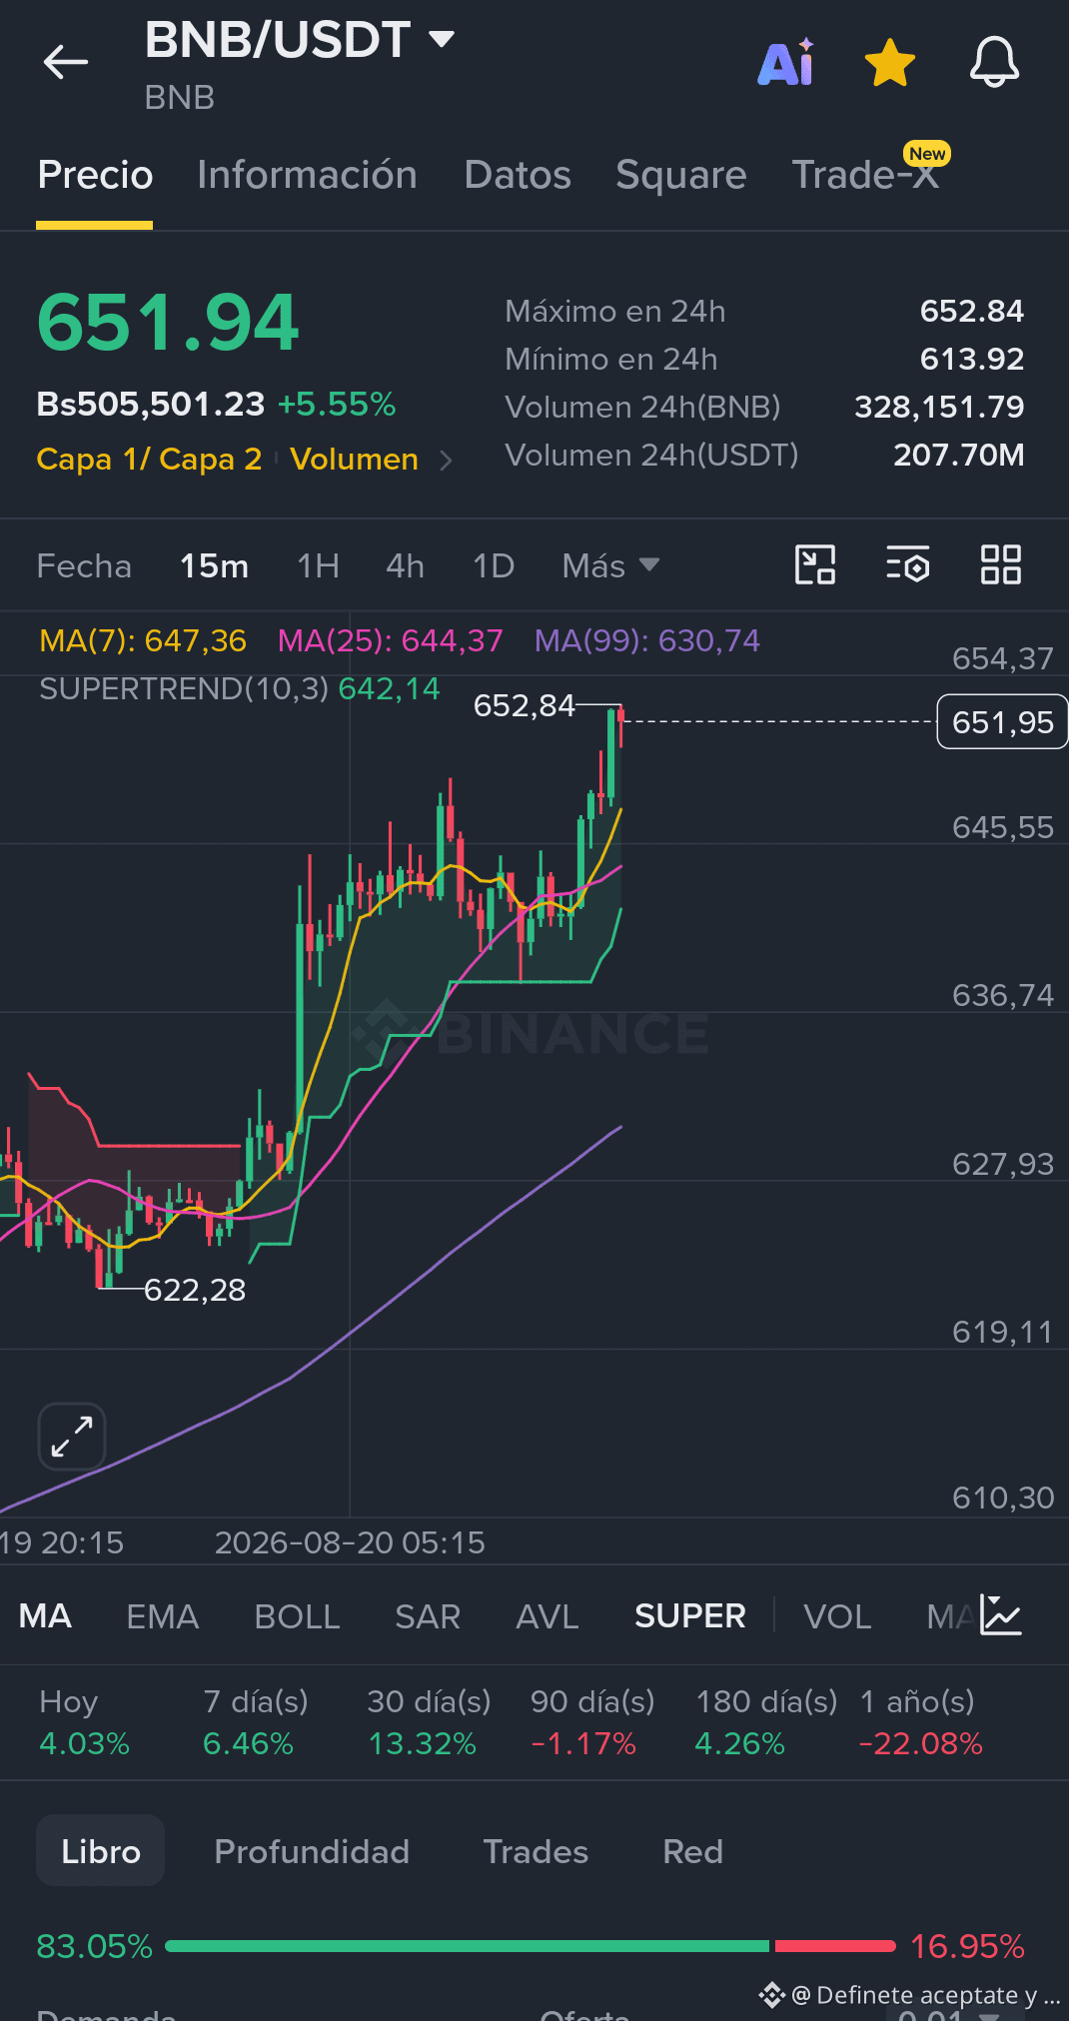Tap the 7 día(s) 6.46% performance
Screen dimensions: 1069x2021
pyautogui.click(x=255, y=1722)
